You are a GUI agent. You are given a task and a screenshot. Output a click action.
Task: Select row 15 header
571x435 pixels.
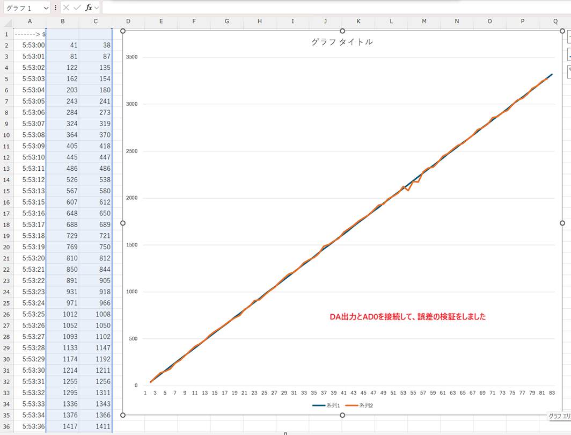coord(6,191)
